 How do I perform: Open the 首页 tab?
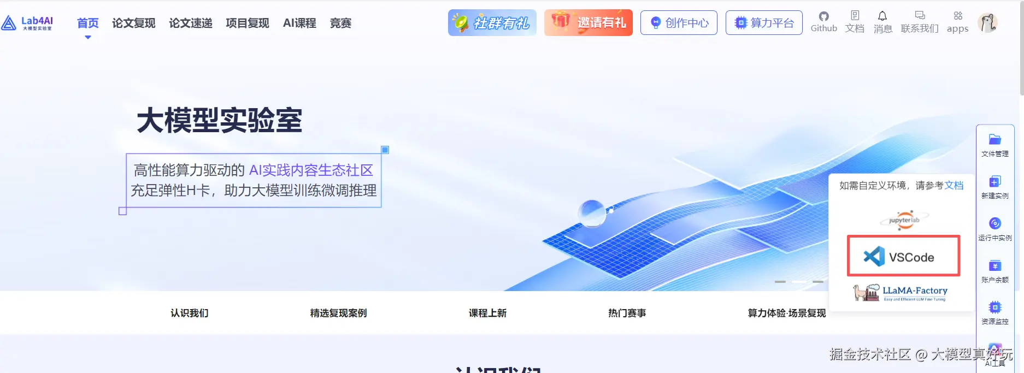pos(88,23)
